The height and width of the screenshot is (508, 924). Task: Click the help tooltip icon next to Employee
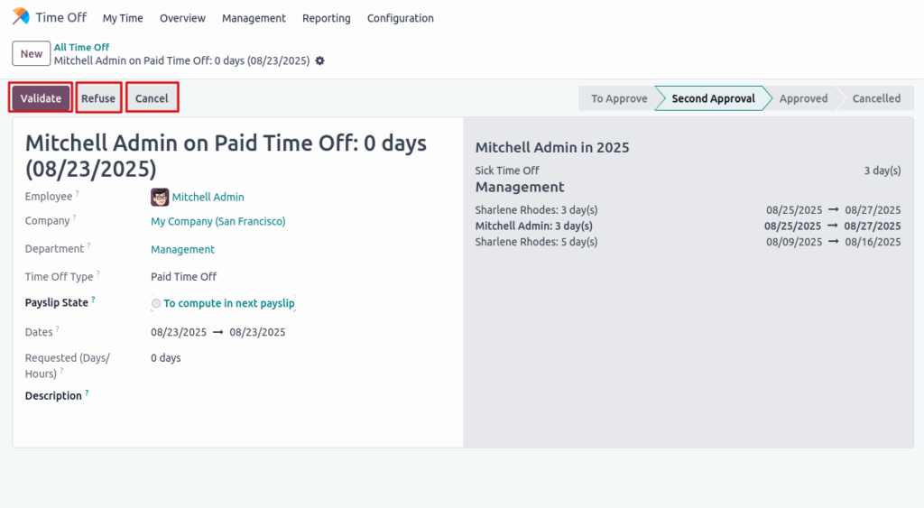point(77,194)
